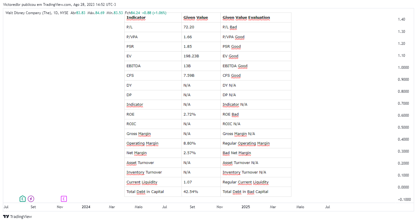Click the DP indicator label

coord(129,95)
